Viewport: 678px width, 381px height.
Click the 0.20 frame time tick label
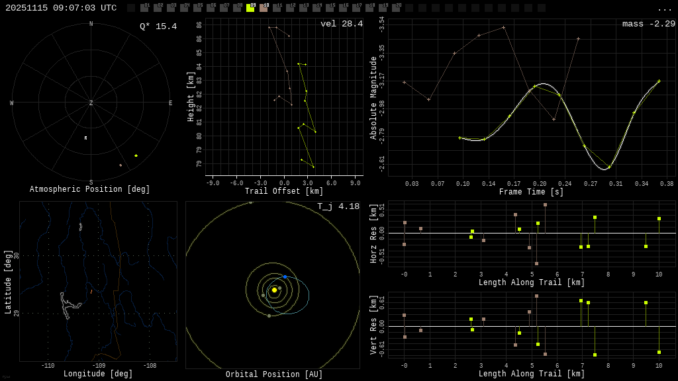coord(539,184)
